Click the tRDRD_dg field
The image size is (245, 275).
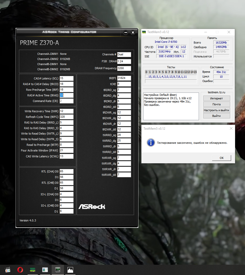coord(124,96)
